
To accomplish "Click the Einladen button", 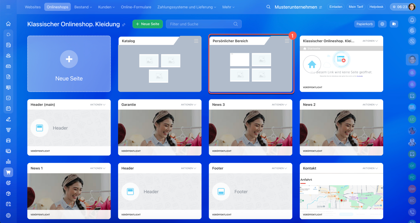I will [x=336, y=7].
